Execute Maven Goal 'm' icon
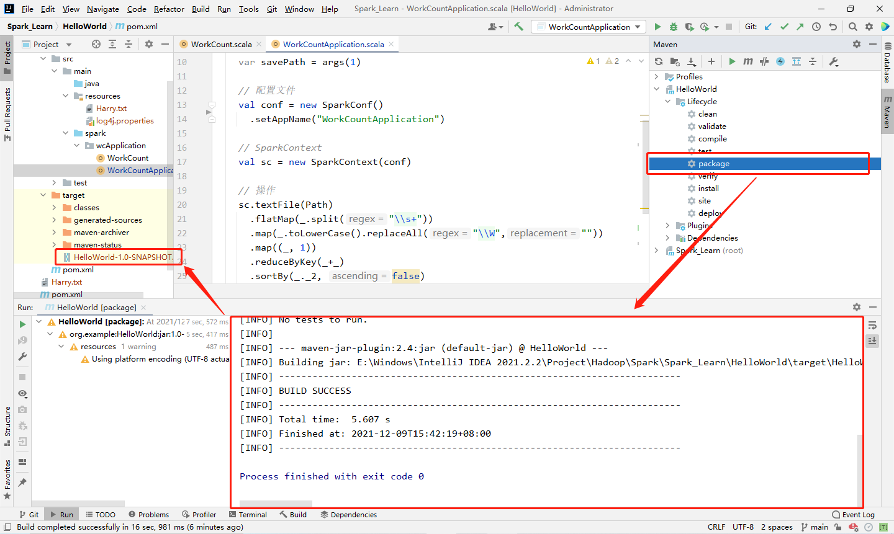894x534 pixels. (x=748, y=61)
